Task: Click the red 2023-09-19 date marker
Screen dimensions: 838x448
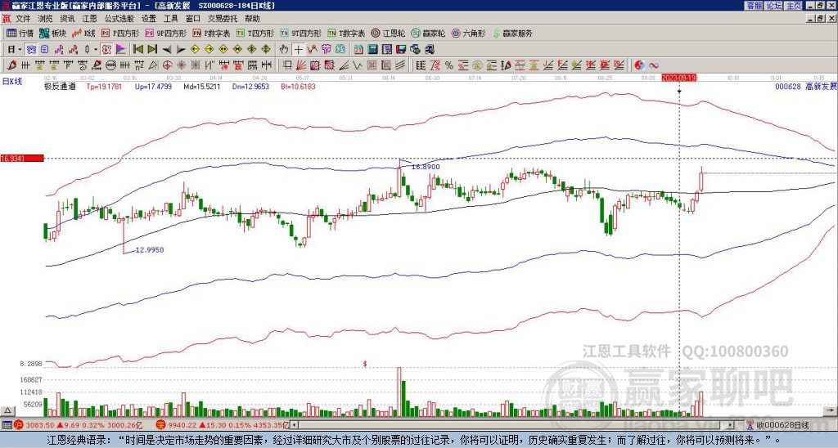Action: tap(678, 78)
